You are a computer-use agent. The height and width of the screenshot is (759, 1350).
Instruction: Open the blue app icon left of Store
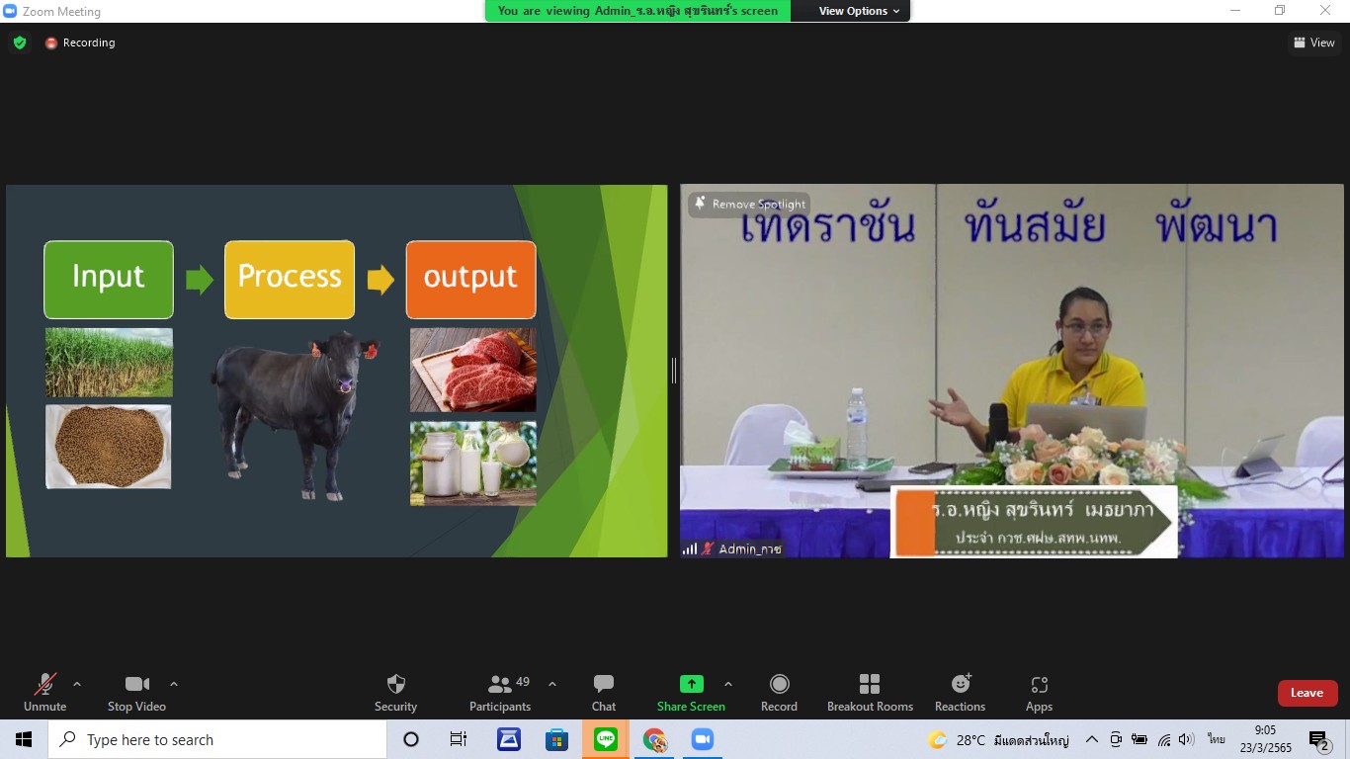(x=509, y=739)
